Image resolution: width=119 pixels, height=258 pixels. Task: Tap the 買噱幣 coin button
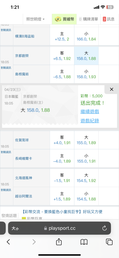[64, 19]
